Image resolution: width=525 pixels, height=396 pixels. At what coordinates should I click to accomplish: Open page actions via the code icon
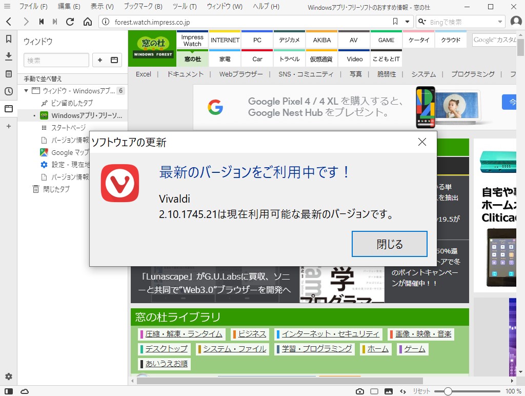[403, 390]
